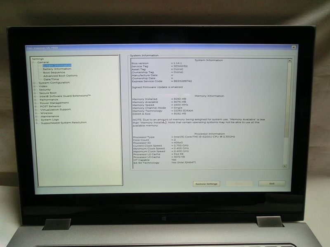Open the System Logs category

point(49,119)
